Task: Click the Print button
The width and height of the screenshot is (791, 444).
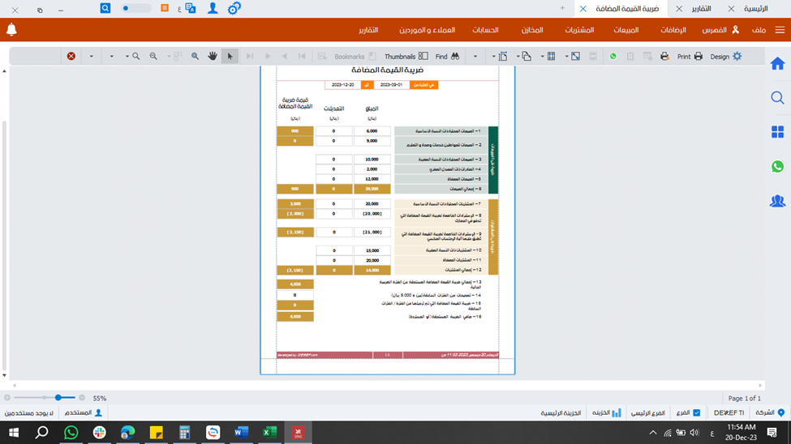Action: click(x=690, y=57)
